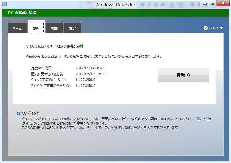Viewport: 231px width, 163px height.
Task: Click version 1.127.250.0 next to スパイウェア定義のバージョン
Action: [85, 86]
